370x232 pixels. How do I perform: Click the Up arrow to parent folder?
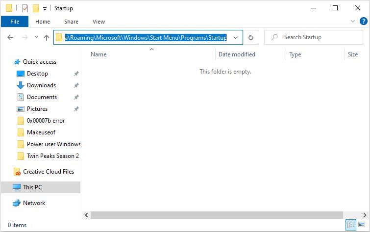click(x=47, y=37)
